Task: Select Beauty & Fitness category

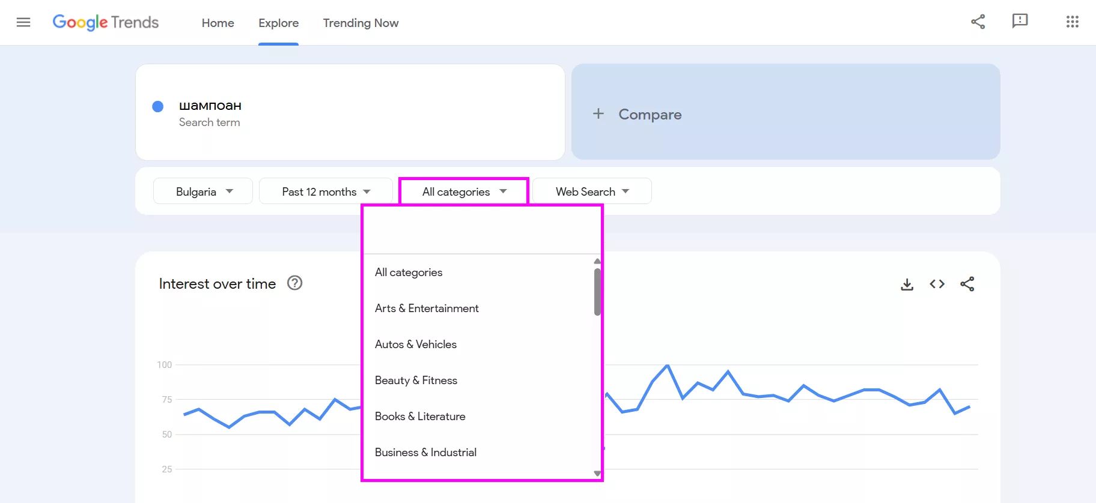Action: [416, 381]
